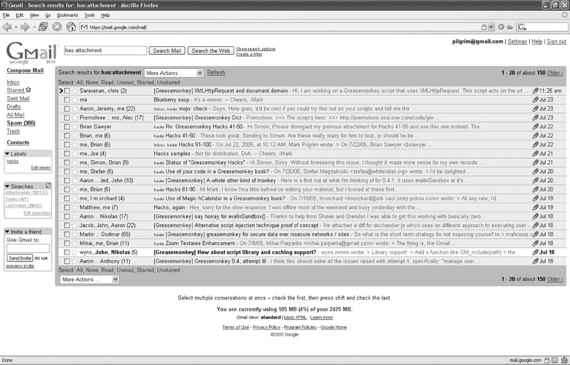
Task: Go to the Home page icon
Action: [71, 27]
